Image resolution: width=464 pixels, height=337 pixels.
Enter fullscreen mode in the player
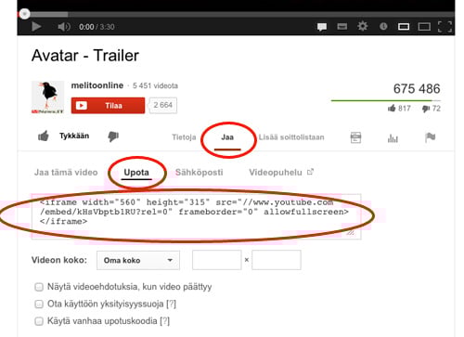point(445,27)
